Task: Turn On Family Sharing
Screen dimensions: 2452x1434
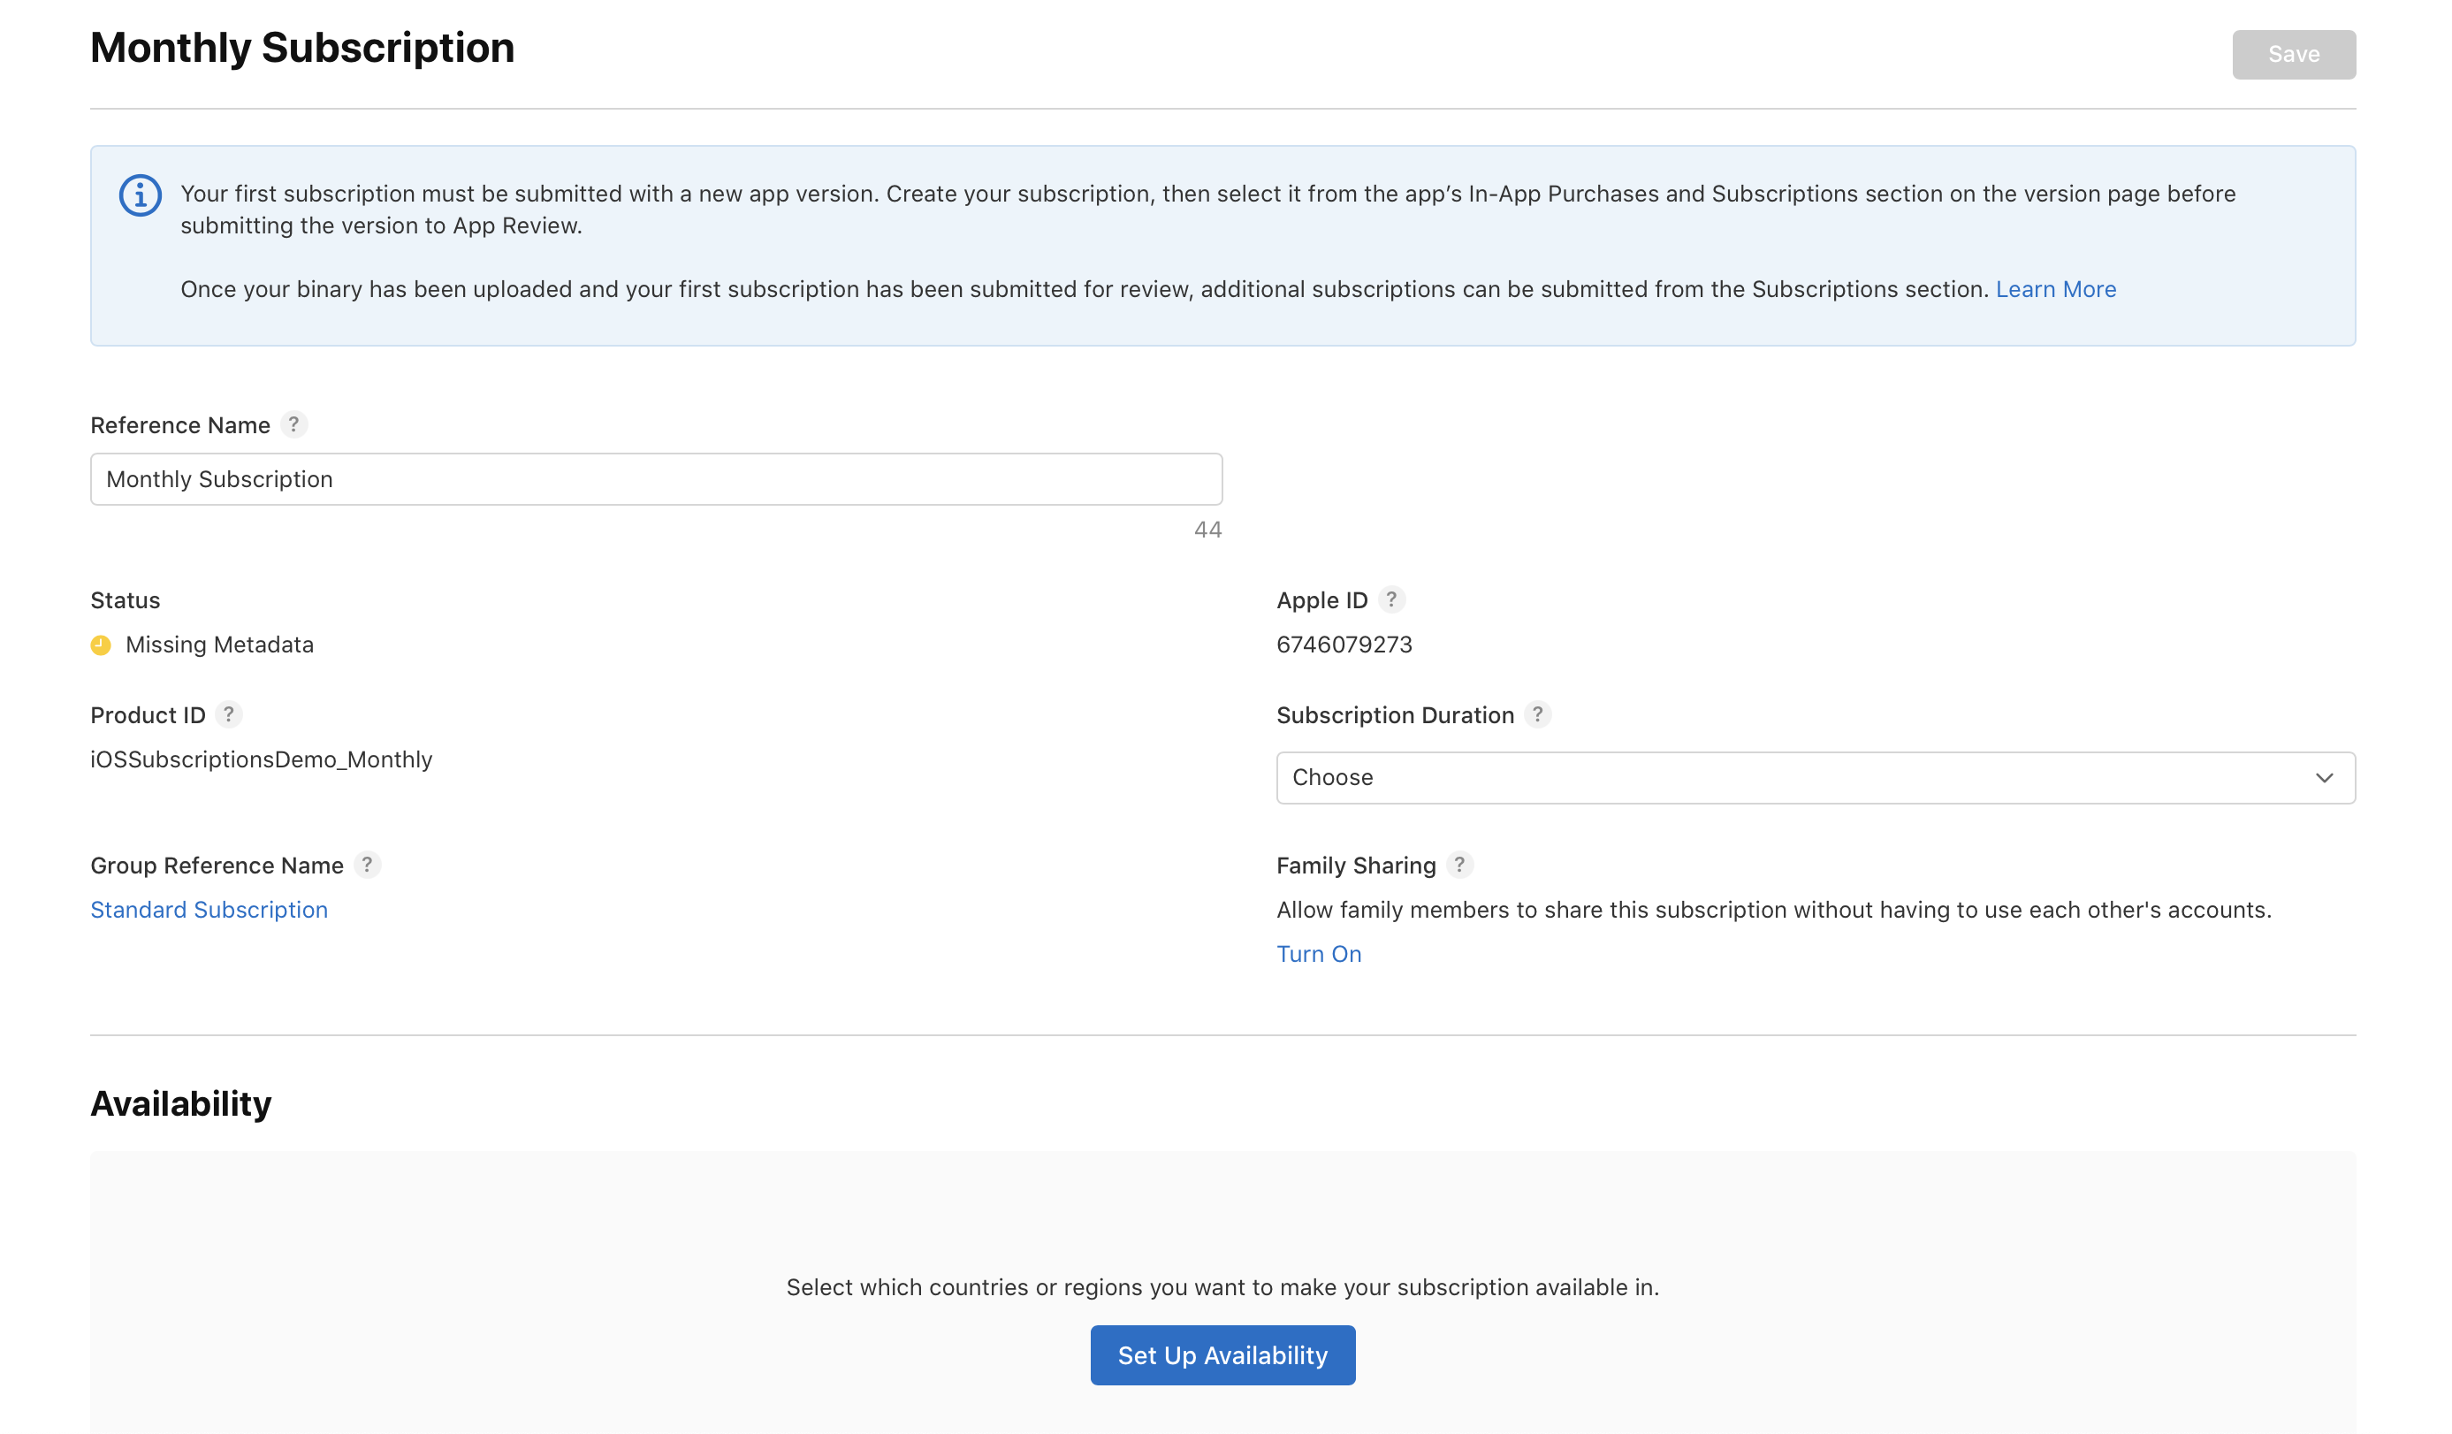Action: pyautogui.click(x=1319, y=953)
